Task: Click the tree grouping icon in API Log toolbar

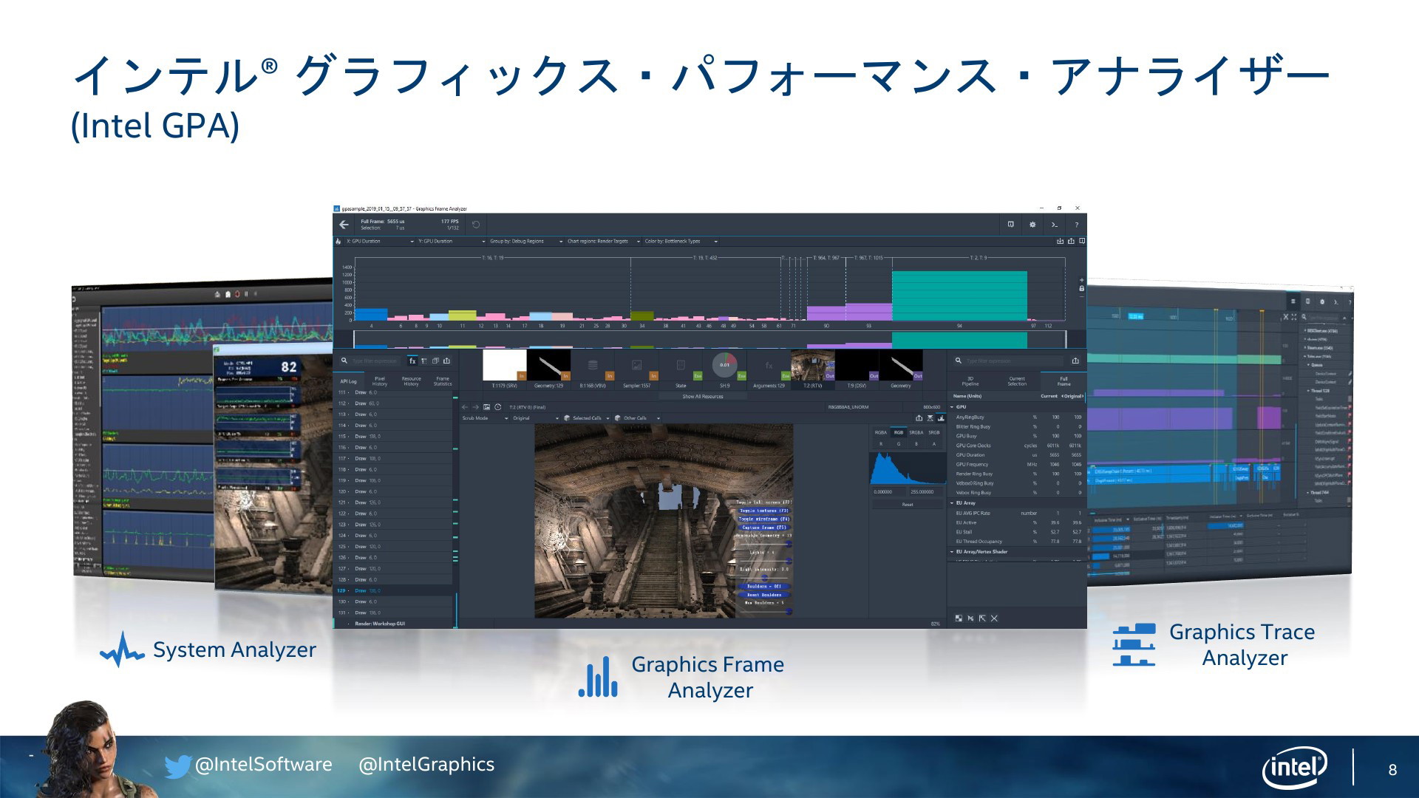Action: coord(424,361)
